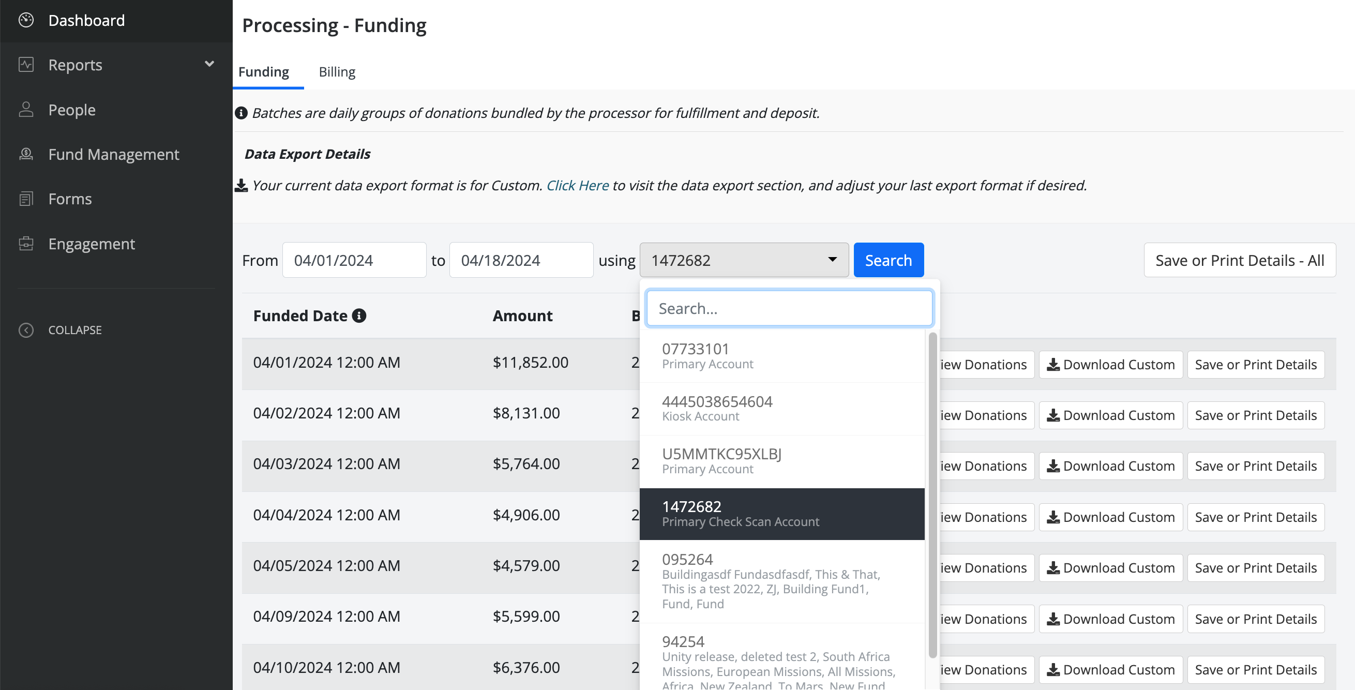Click the dropdown list scrollbar
1355x690 pixels.
932,494
